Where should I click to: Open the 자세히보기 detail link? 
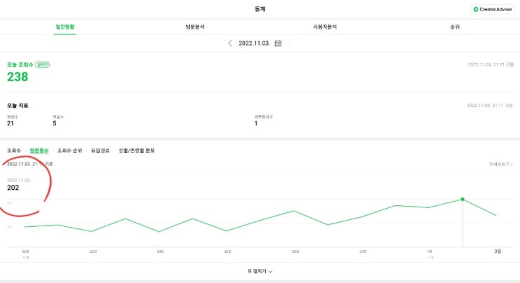click(x=501, y=164)
